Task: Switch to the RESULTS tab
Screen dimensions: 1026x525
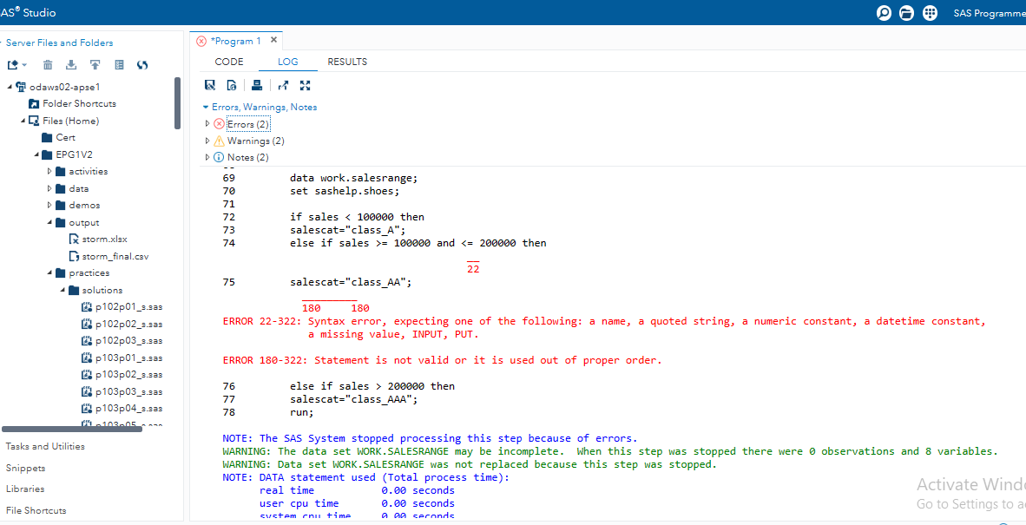Action: point(347,62)
